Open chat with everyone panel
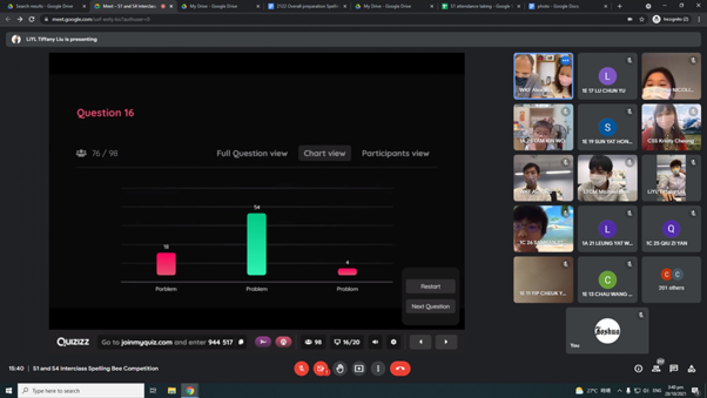707x398 pixels. [x=674, y=369]
